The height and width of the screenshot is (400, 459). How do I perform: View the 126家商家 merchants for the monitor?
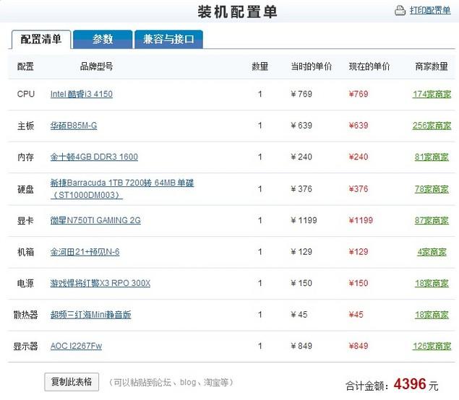click(432, 346)
